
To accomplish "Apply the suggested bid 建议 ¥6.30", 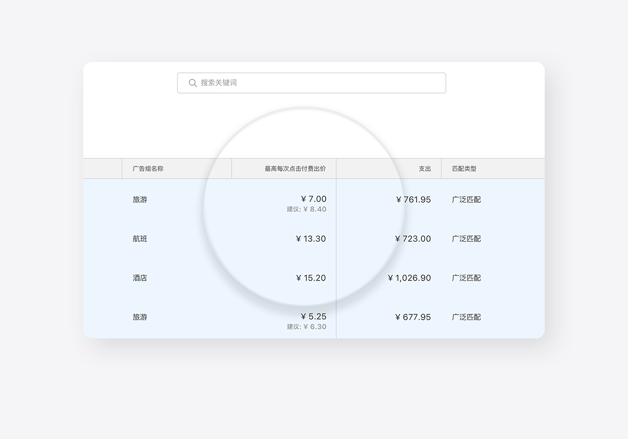I will coord(306,327).
